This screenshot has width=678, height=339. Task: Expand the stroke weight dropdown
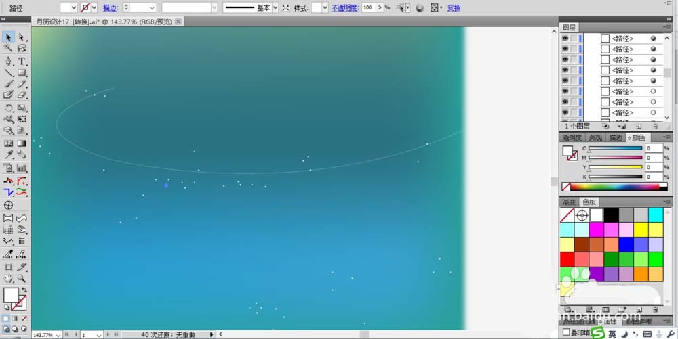coord(152,7)
